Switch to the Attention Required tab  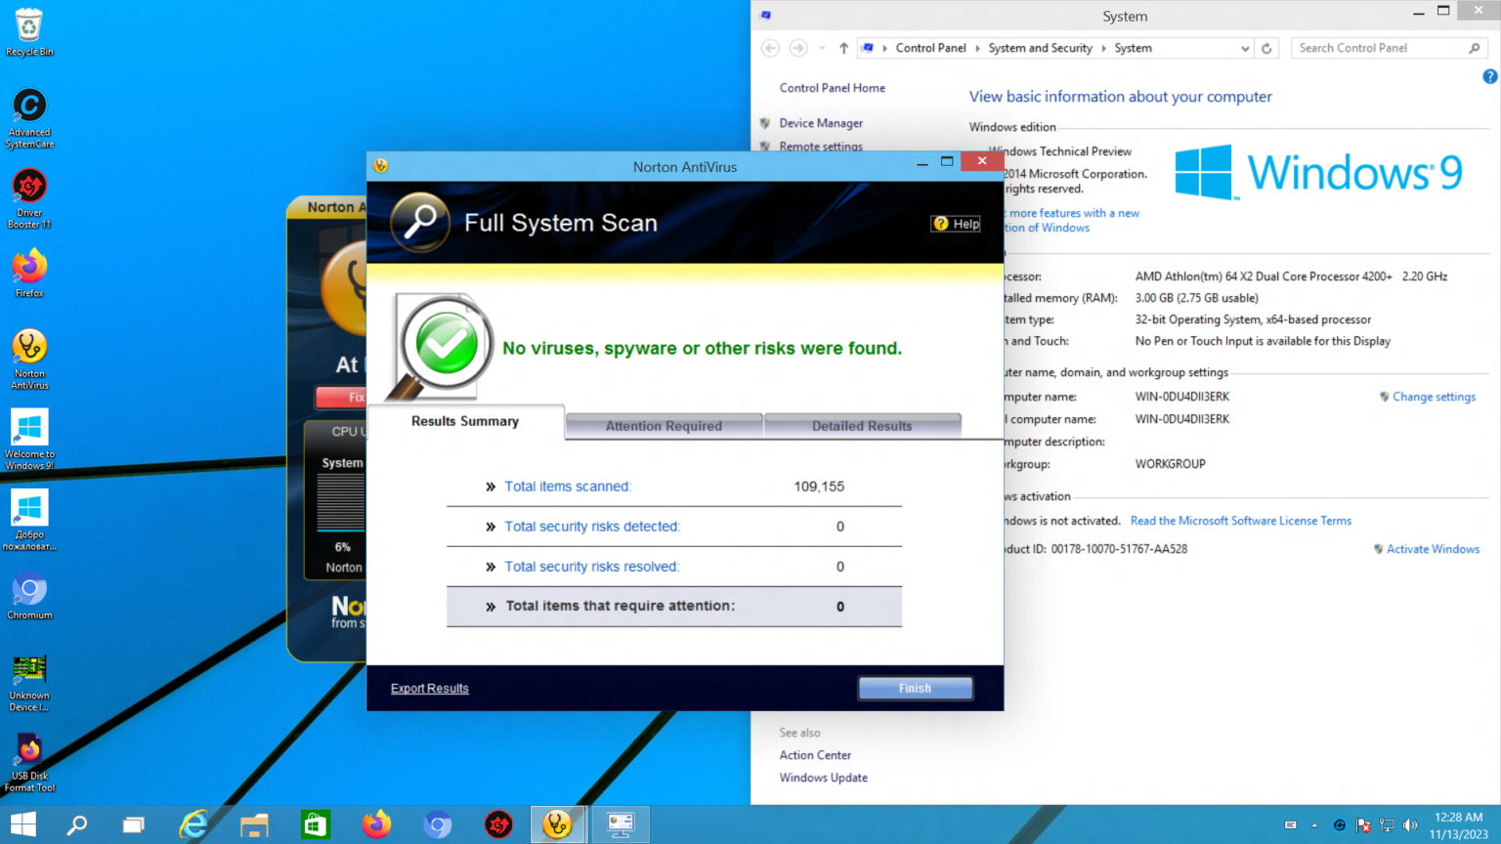click(664, 426)
